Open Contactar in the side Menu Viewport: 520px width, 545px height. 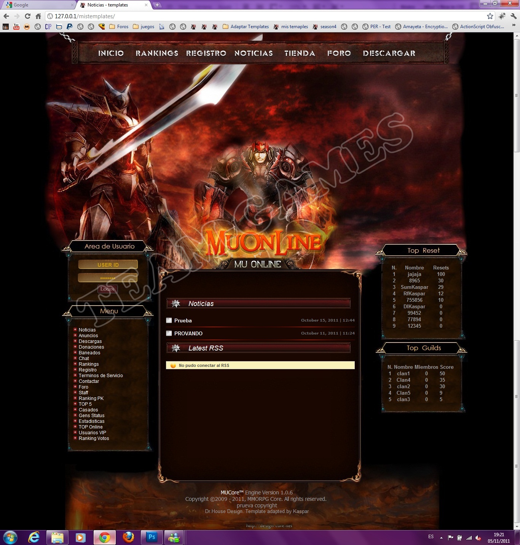click(89, 381)
